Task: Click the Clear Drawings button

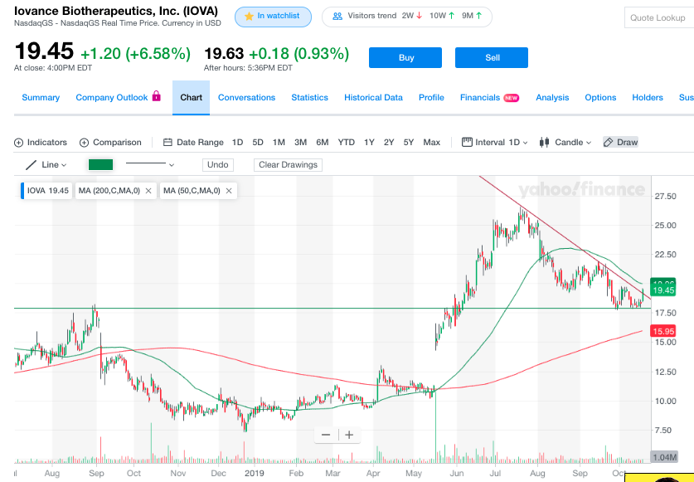Action: click(289, 165)
